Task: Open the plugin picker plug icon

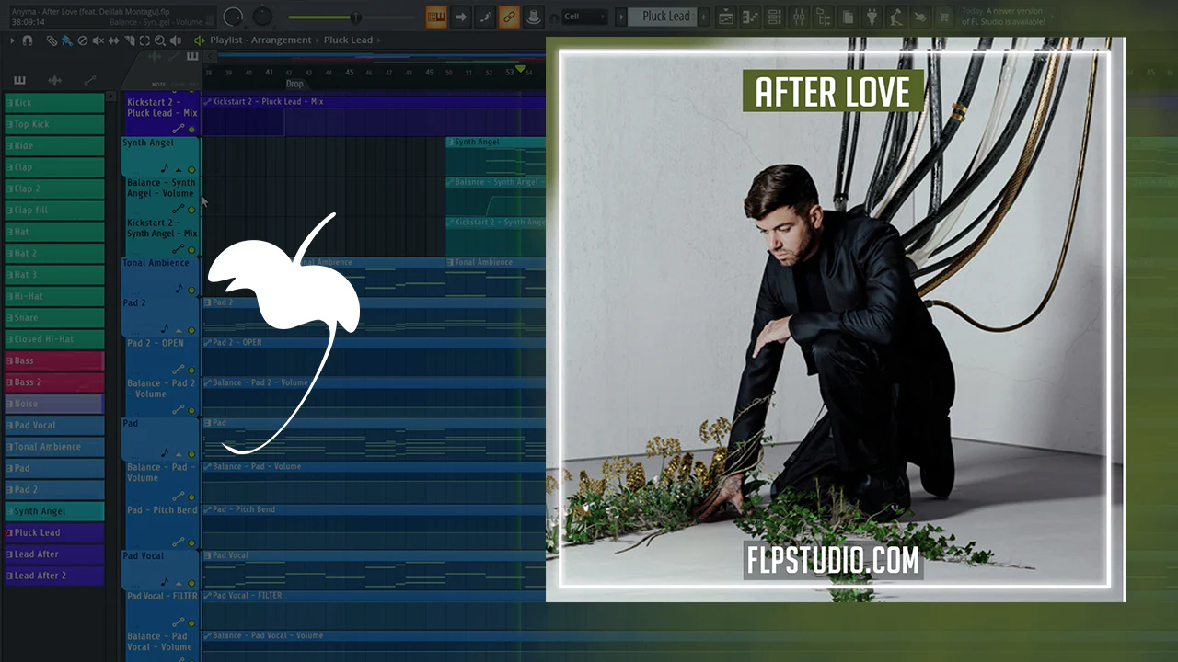Action: click(872, 17)
